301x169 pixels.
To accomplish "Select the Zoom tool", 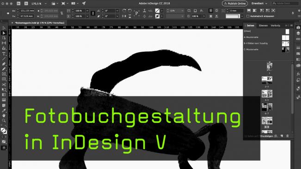I will tap(4, 121).
